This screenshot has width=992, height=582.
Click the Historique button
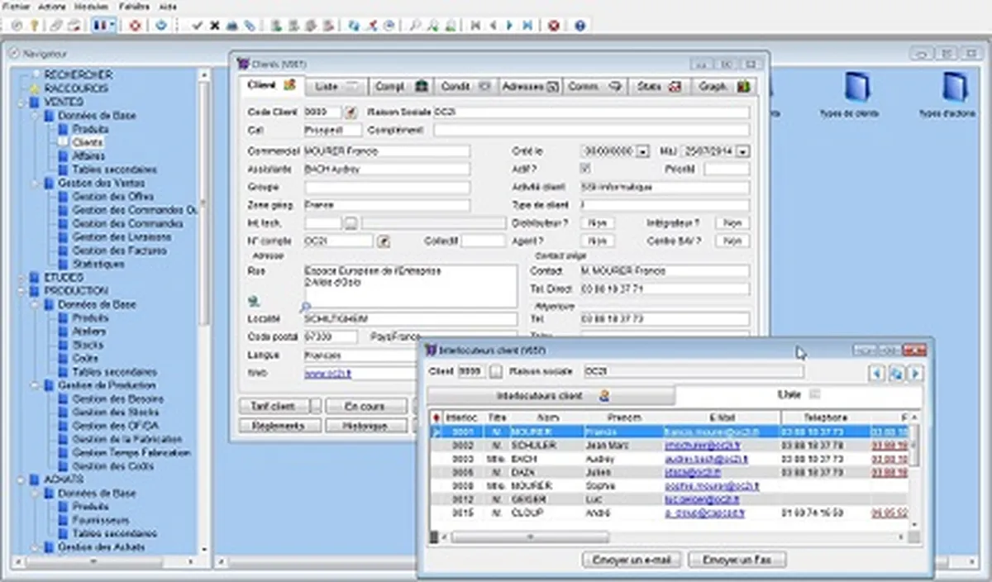point(364,426)
